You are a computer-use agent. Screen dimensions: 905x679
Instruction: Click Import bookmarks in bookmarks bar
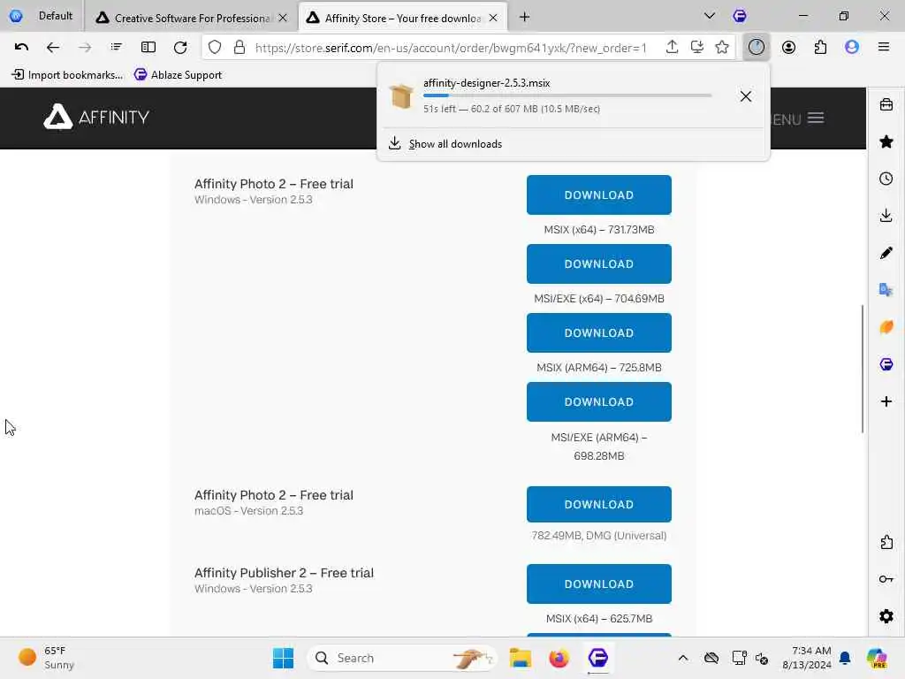(x=67, y=74)
